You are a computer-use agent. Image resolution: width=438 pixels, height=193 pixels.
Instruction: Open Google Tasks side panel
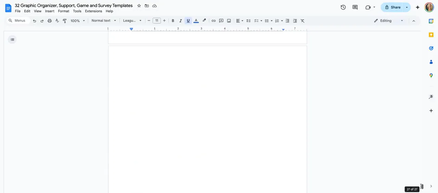point(431,48)
